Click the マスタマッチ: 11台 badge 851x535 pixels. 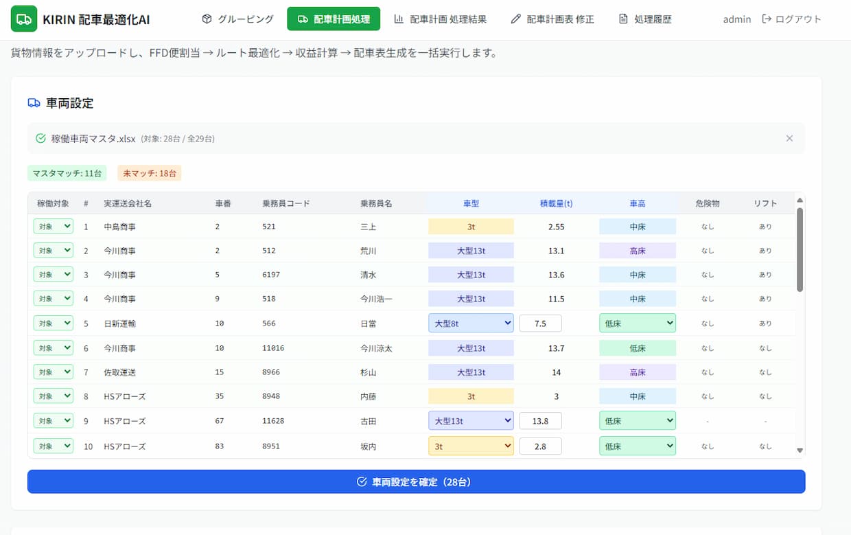67,173
